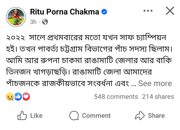Screen dimensions: 180x130
Task: Open the three-dot post options menu
Action: click(148, 11)
